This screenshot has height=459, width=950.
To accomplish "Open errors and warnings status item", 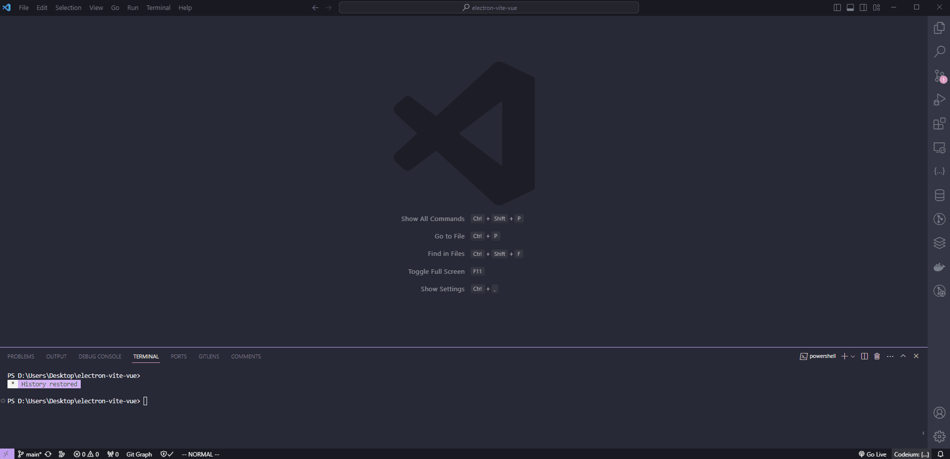I will point(86,454).
